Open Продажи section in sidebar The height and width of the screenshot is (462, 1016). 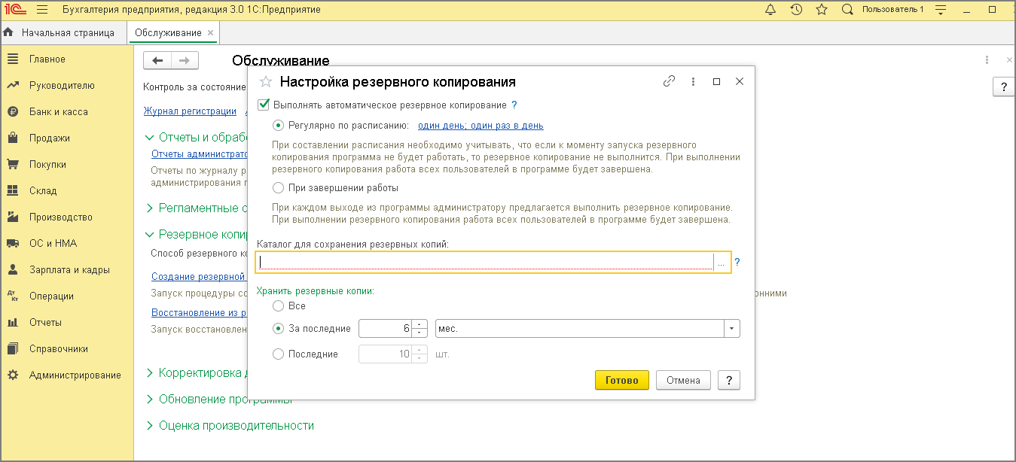pyautogui.click(x=50, y=138)
